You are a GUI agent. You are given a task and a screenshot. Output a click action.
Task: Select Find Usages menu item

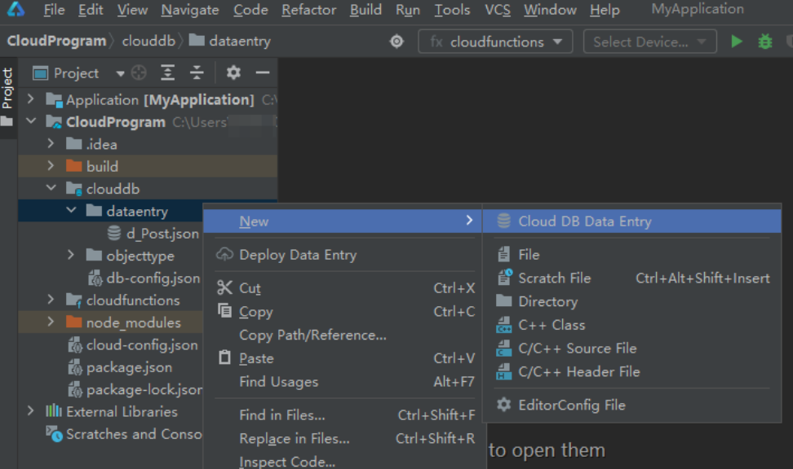coord(343,382)
